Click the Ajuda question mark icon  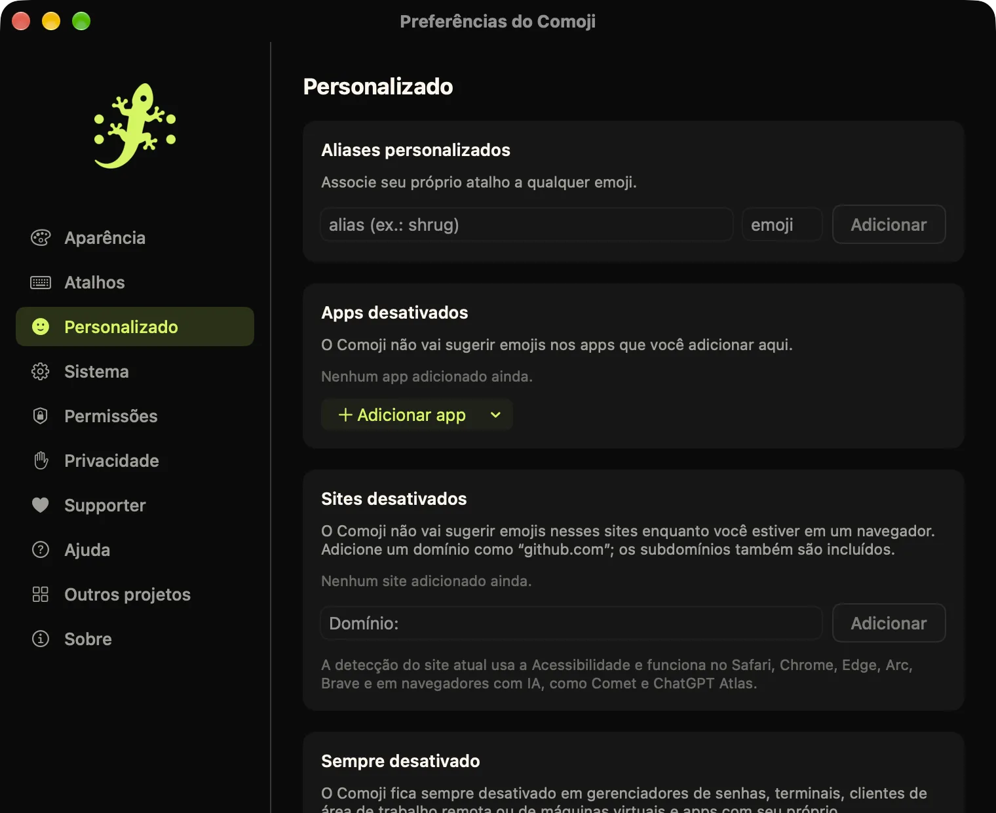[x=41, y=549]
